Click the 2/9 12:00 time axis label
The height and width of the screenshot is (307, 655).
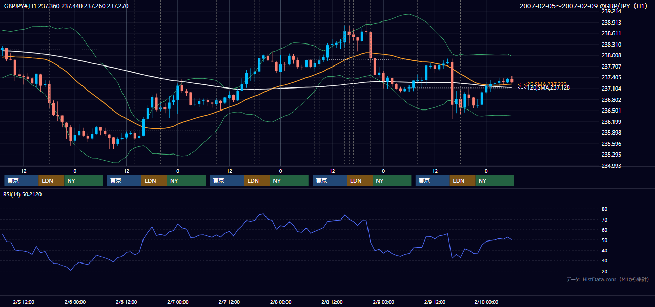tap(435, 302)
